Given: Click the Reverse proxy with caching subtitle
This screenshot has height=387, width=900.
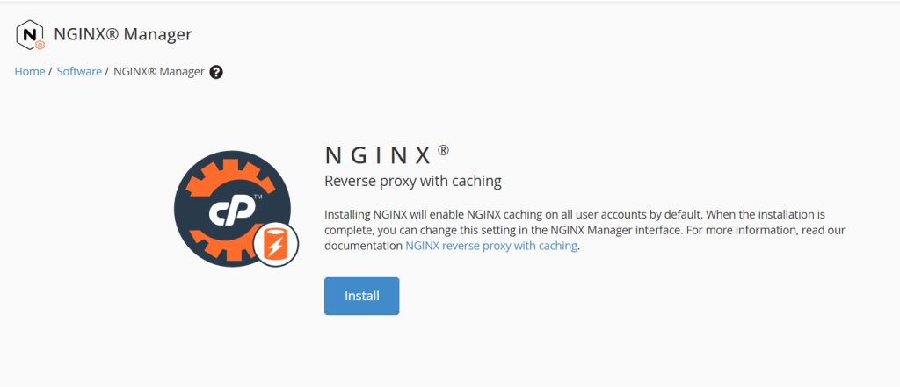Looking at the screenshot, I should 413,182.
